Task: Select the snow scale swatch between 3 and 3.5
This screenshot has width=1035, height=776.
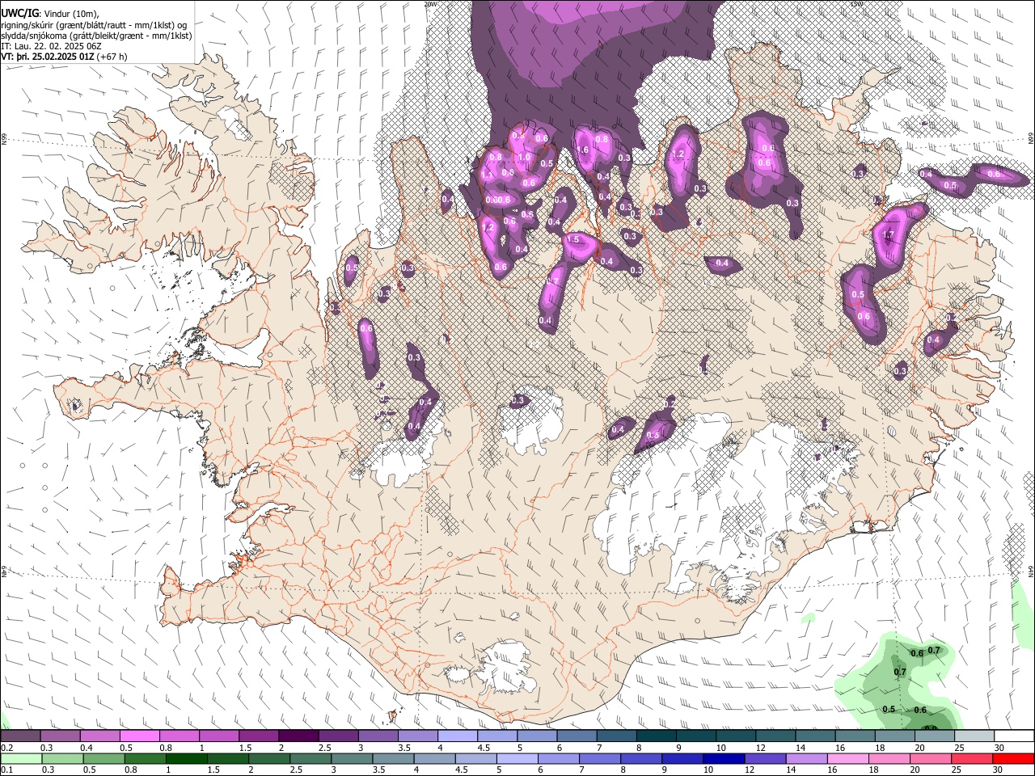Action: pyautogui.click(x=377, y=736)
